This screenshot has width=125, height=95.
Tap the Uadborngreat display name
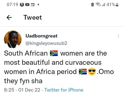[41, 36]
